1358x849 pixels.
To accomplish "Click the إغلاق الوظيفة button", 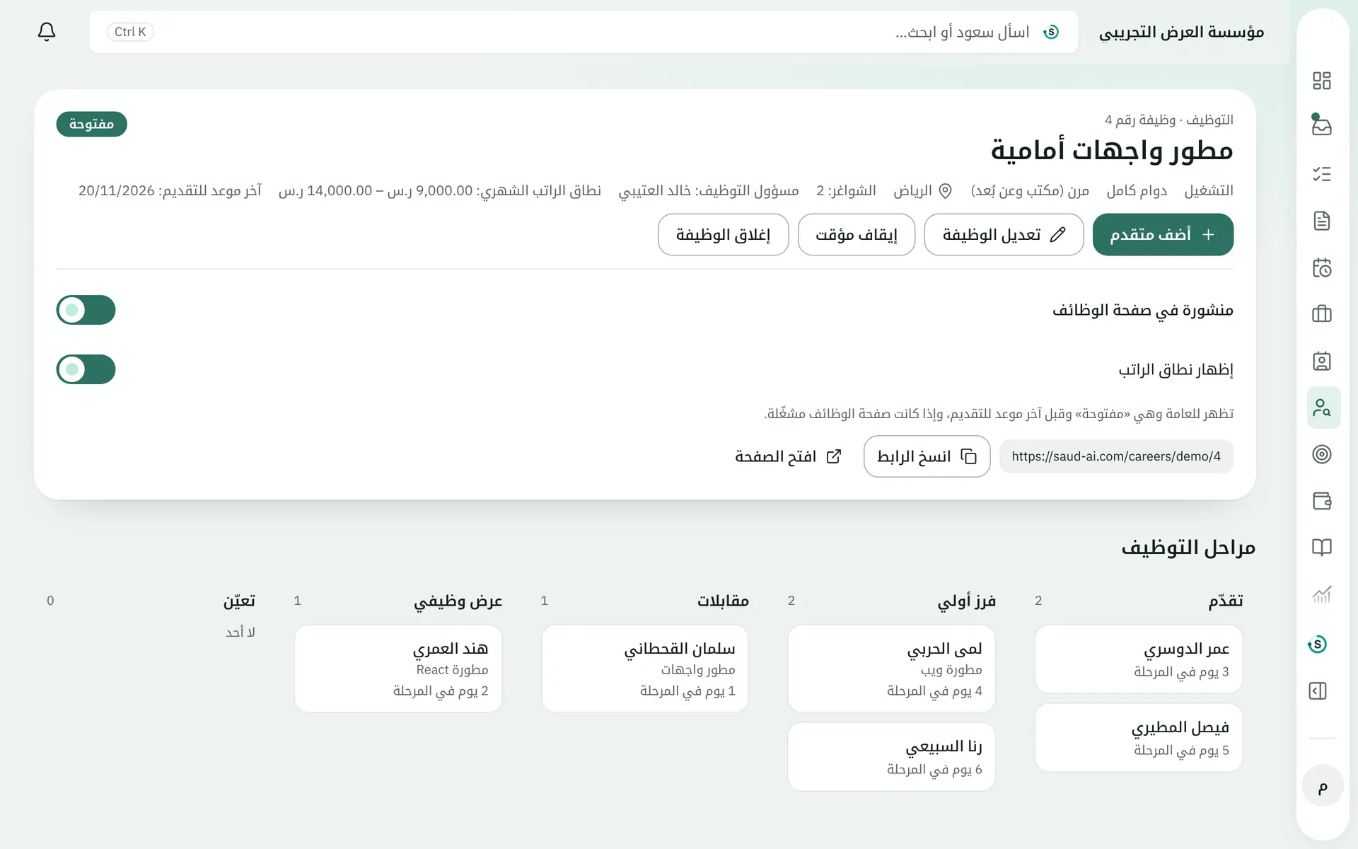I will [x=723, y=234].
